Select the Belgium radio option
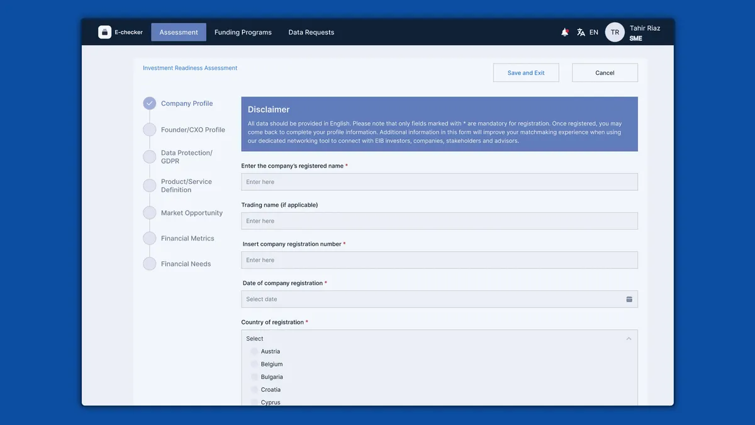This screenshot has height=425, width=755. (x=254, y=364)
